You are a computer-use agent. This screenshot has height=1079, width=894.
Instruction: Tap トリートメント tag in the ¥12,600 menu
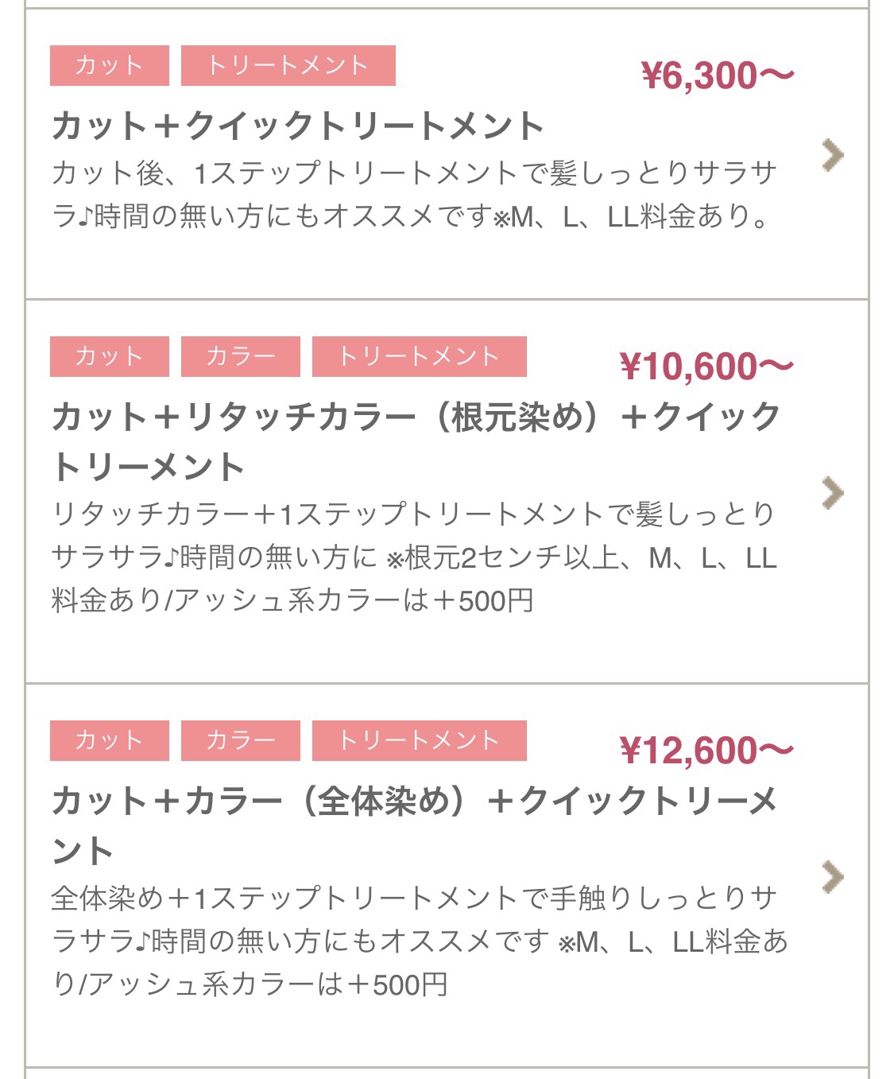pos(419,740)
